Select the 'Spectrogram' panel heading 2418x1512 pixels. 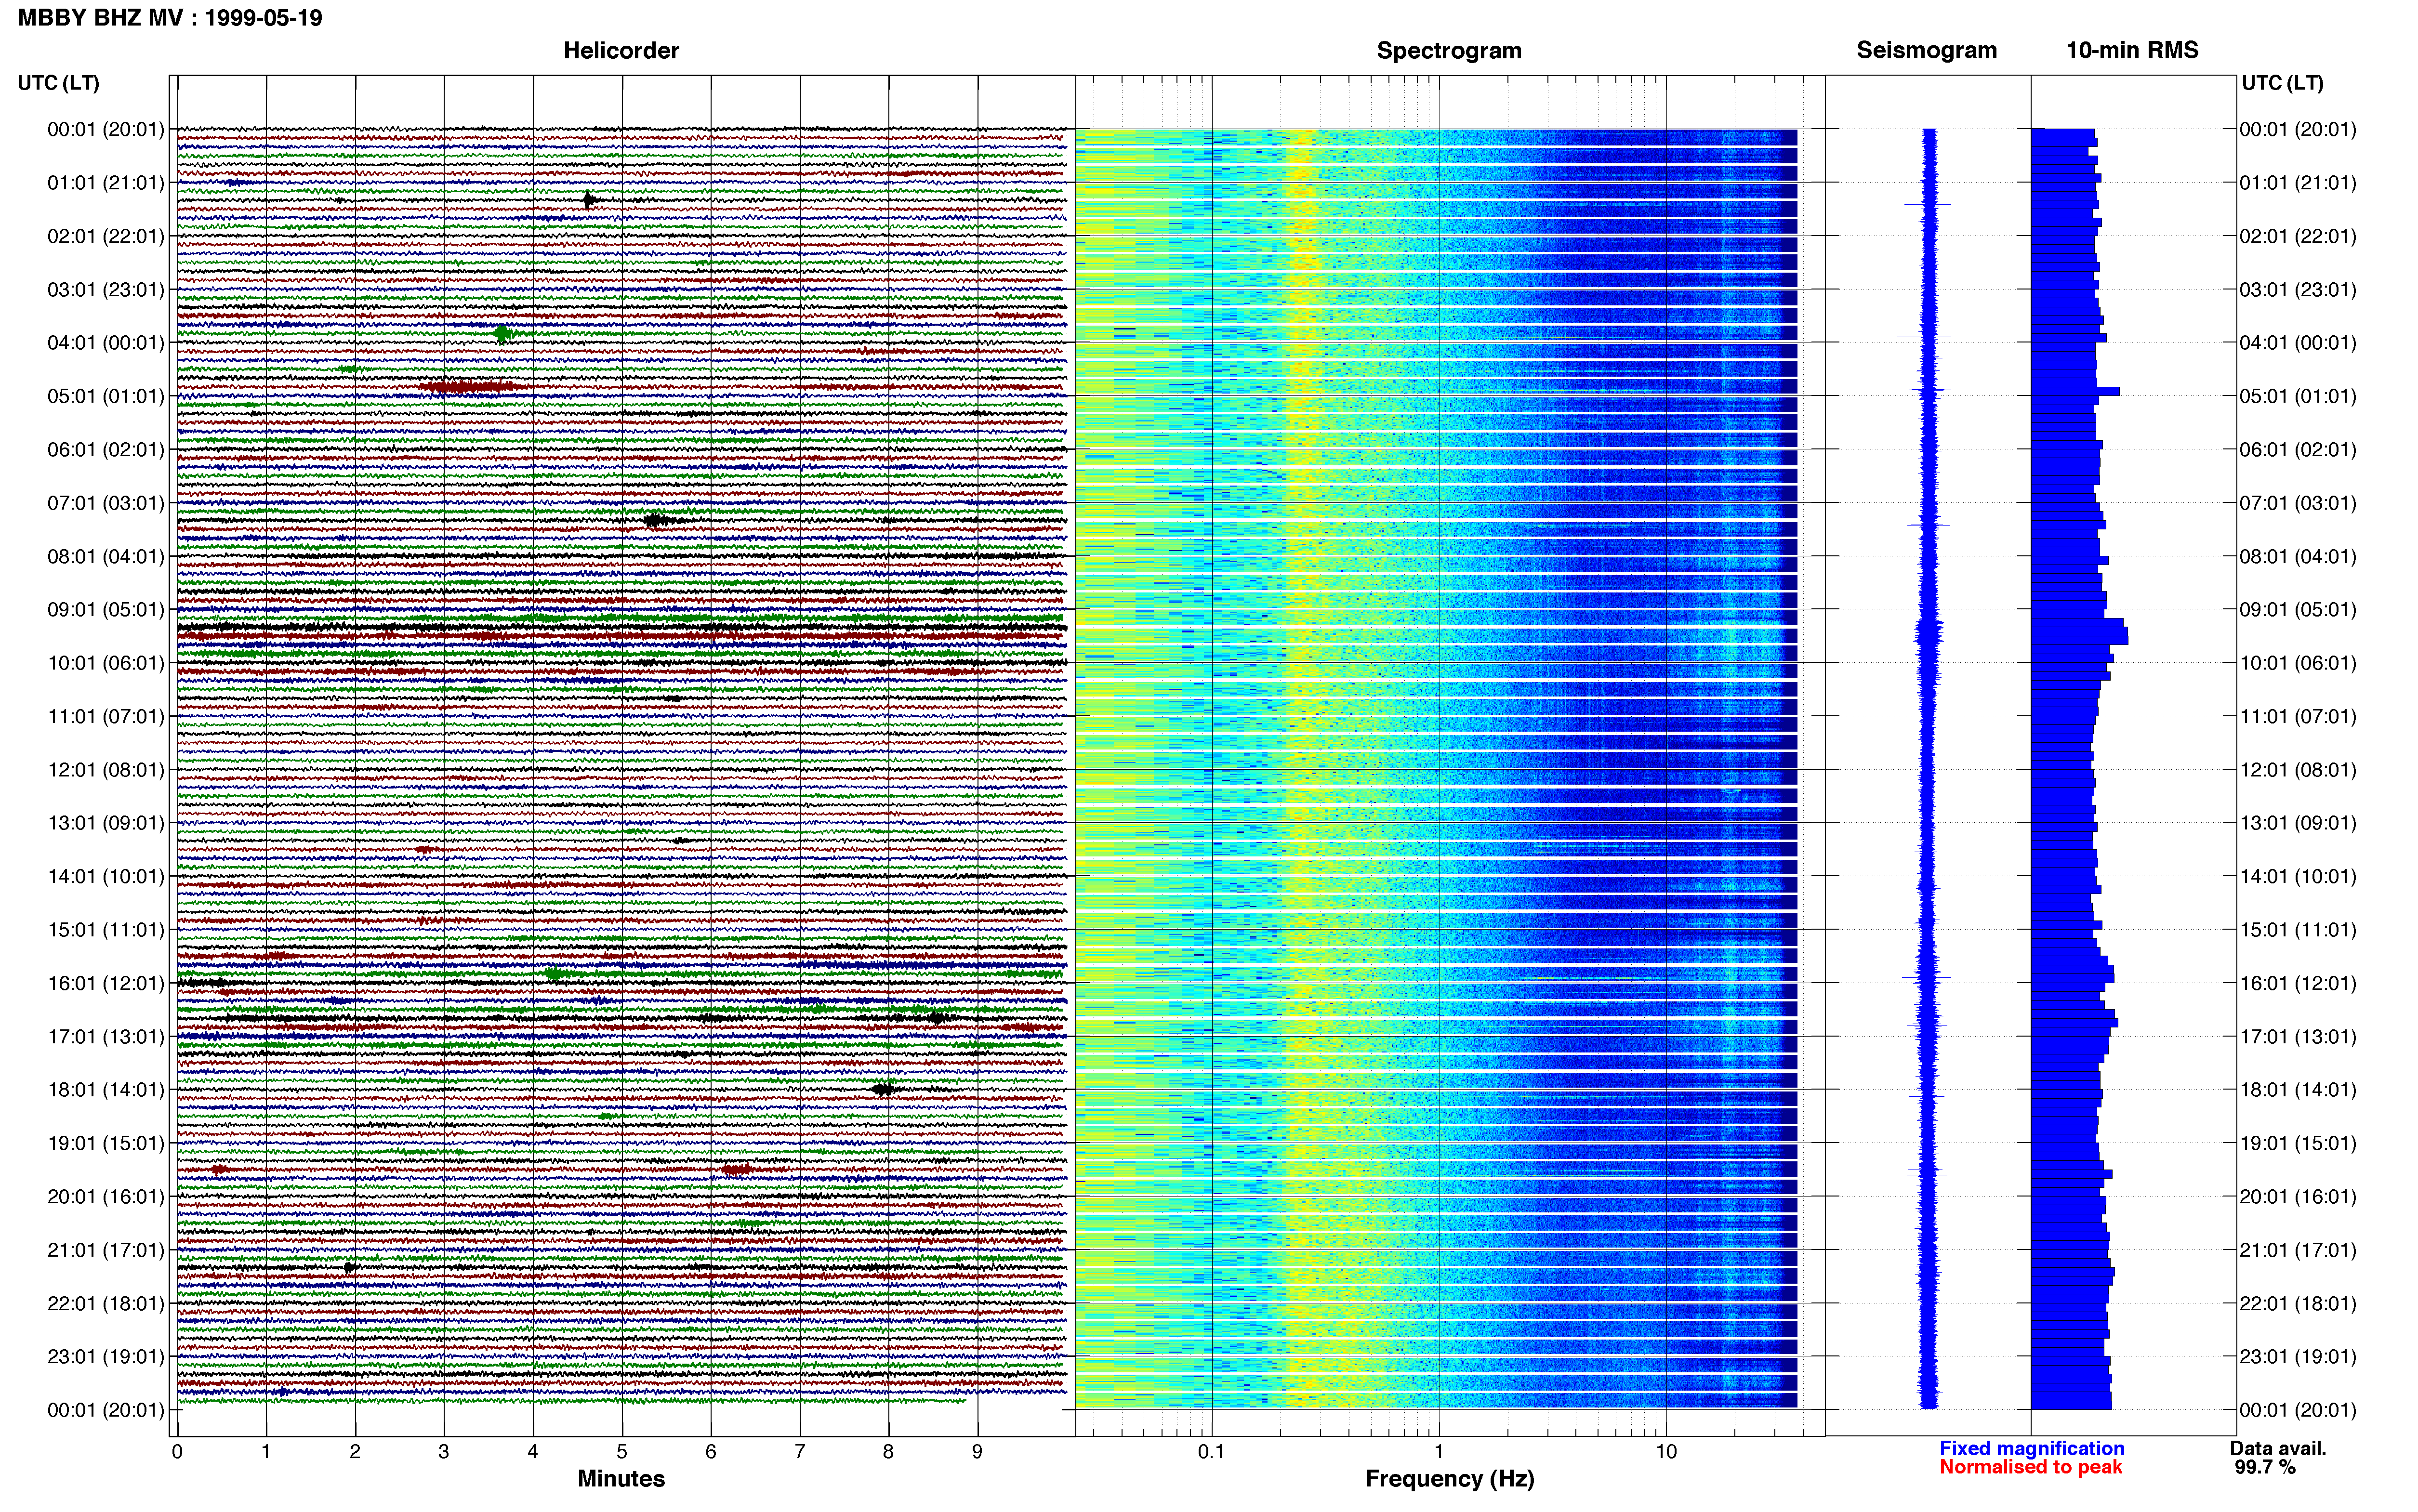(x=1449, y=50)
